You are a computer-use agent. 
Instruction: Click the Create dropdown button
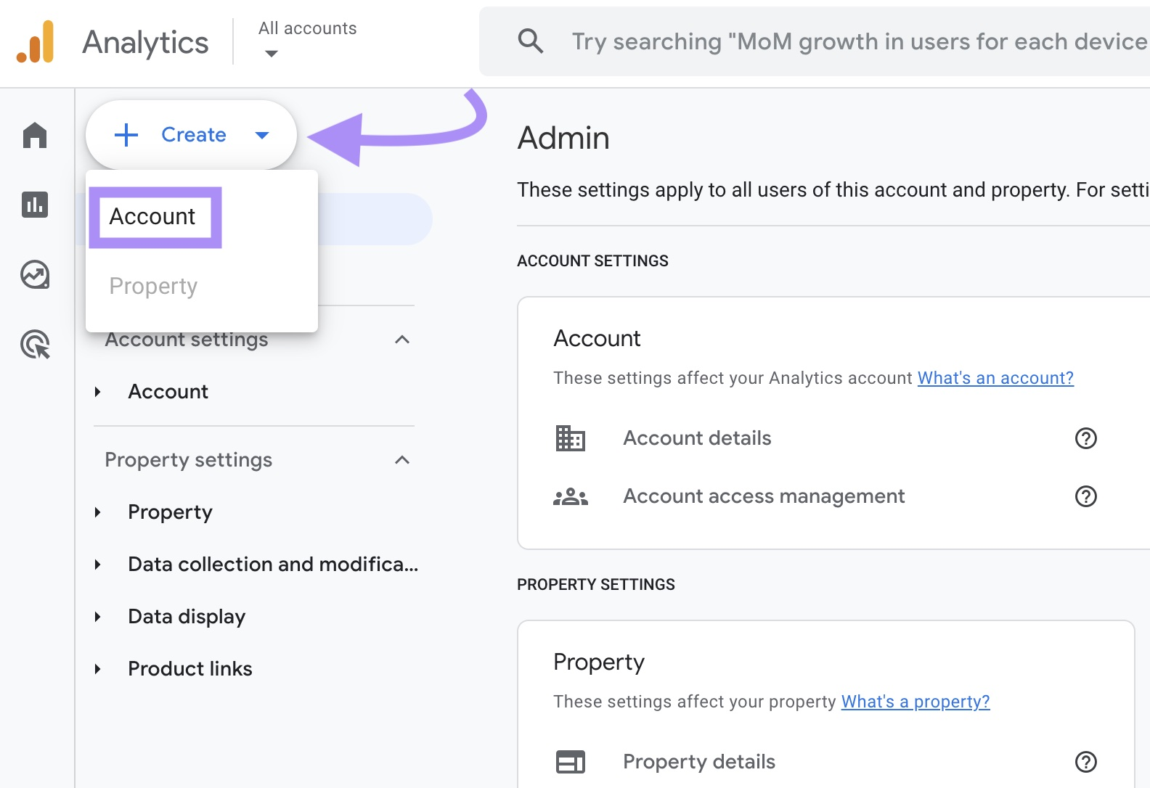[x=192, y=135]
